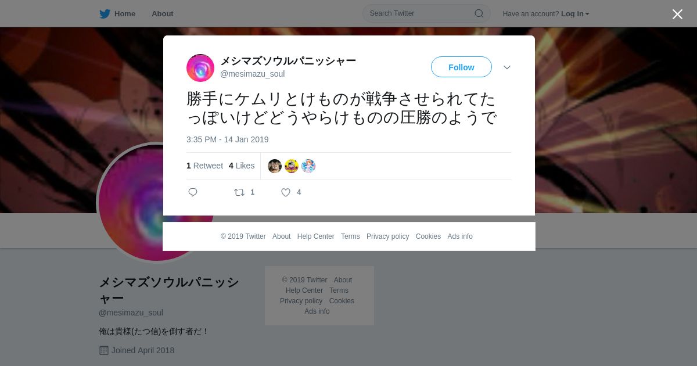Click the reply speech bubble icon
Image resolution: width=697 pixels, height=366 pixels.
pyautogui.click(x=193, y=192)
